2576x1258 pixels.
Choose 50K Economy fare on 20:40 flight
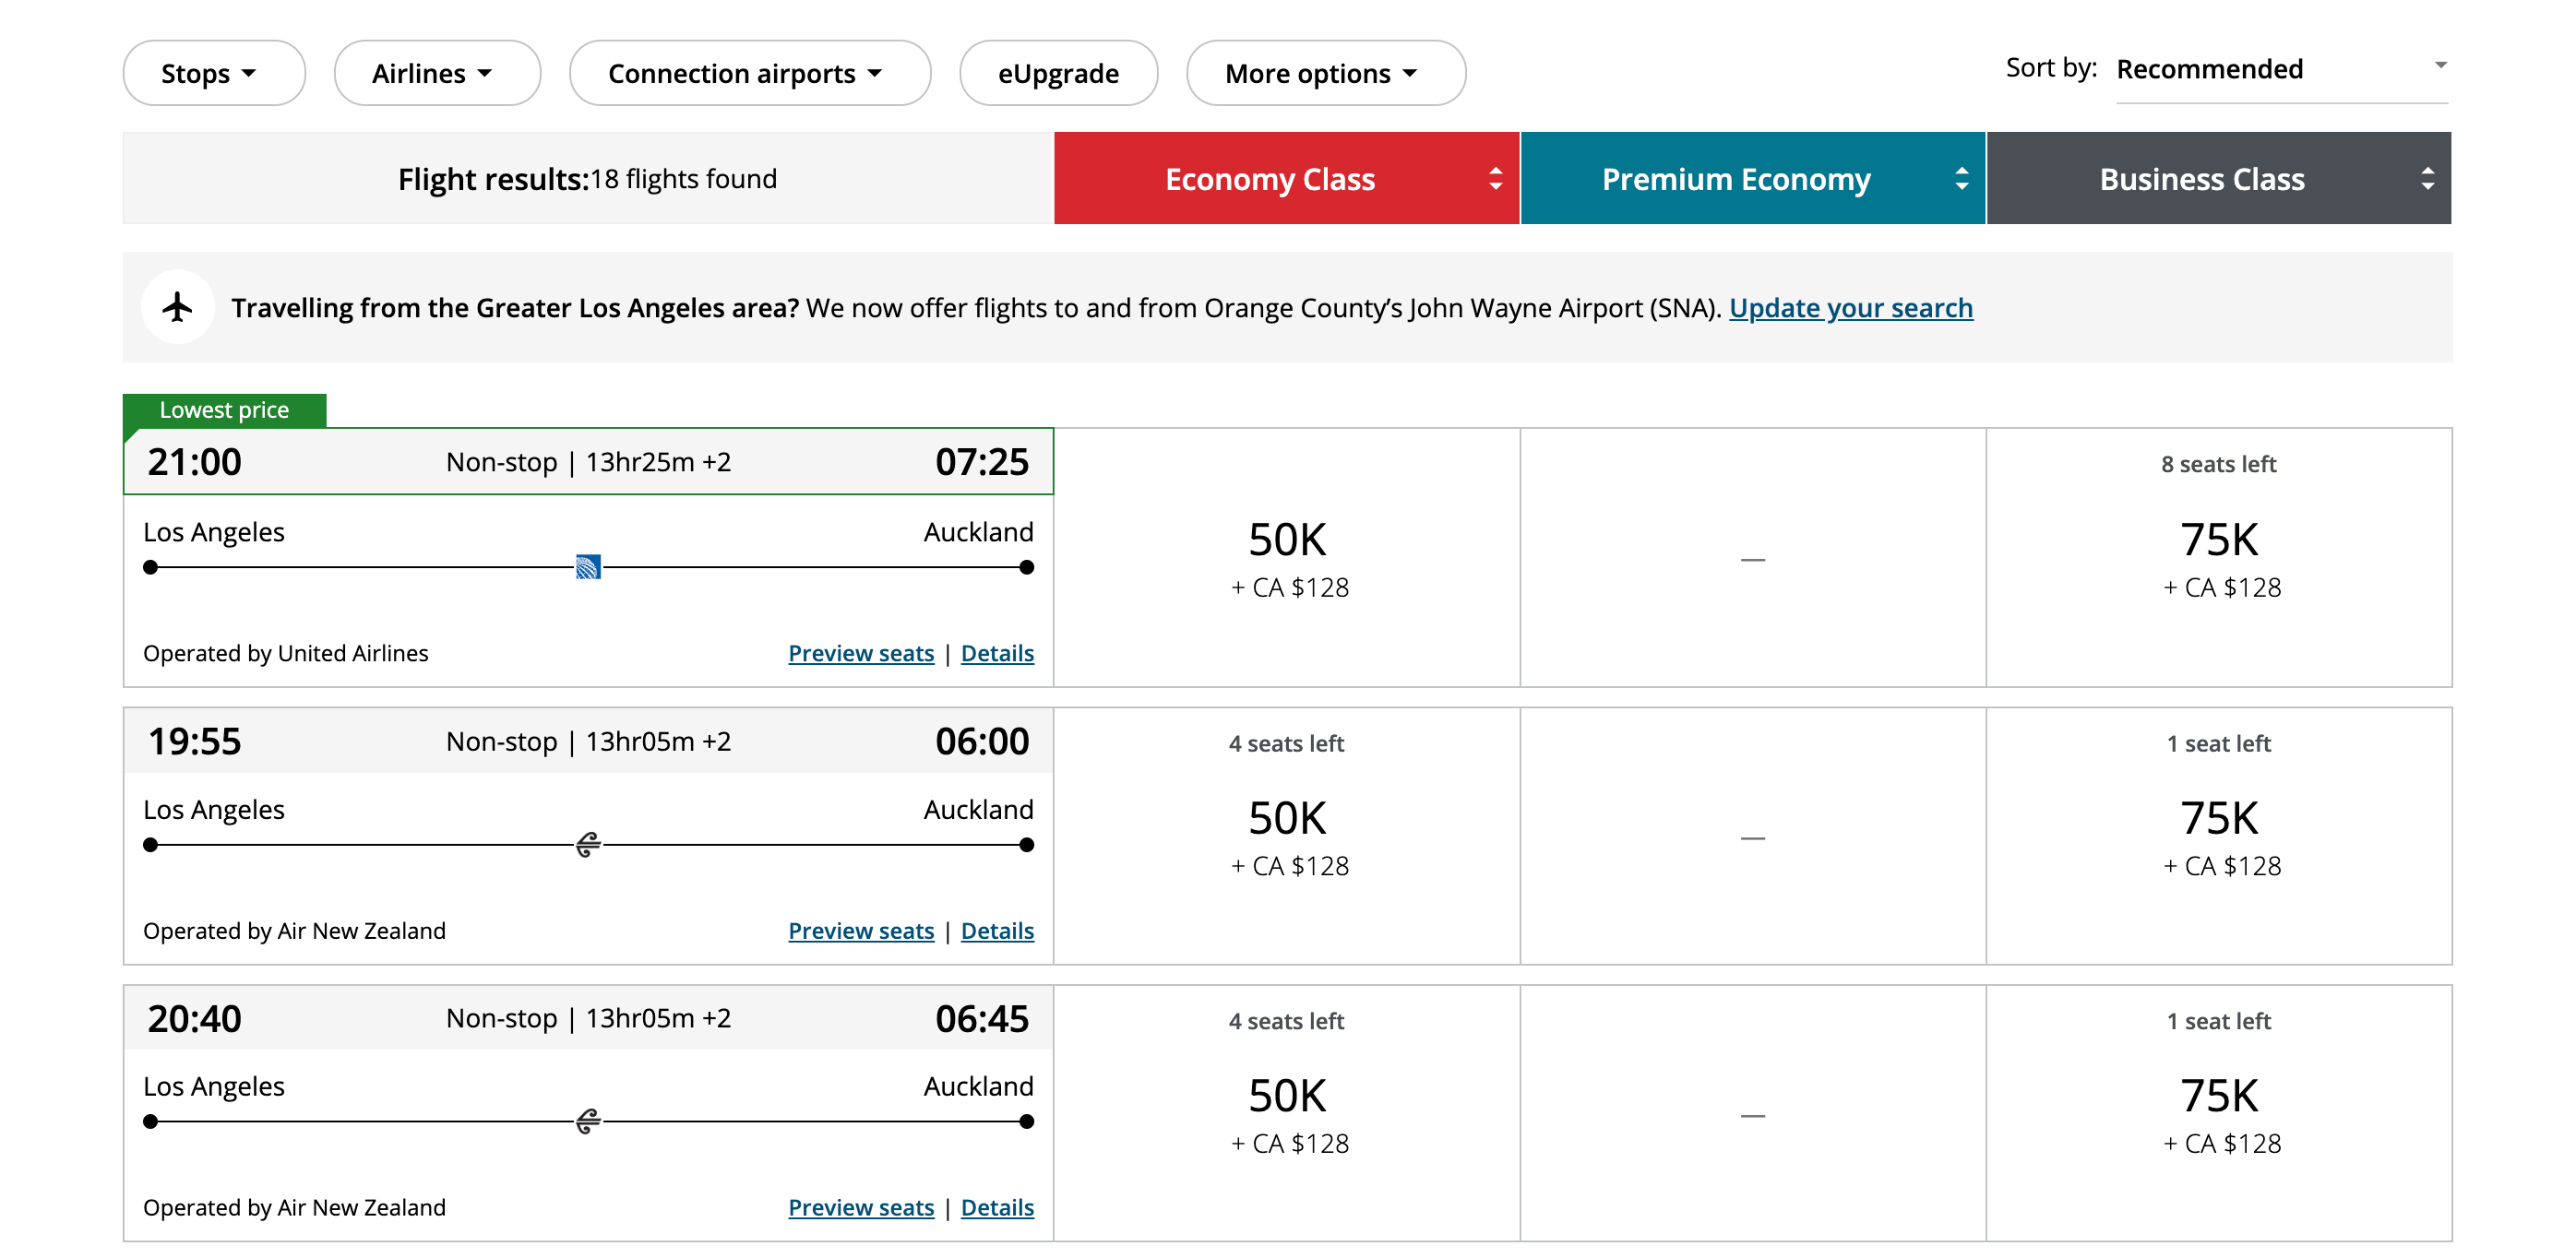click(x=1287, y=1113)
